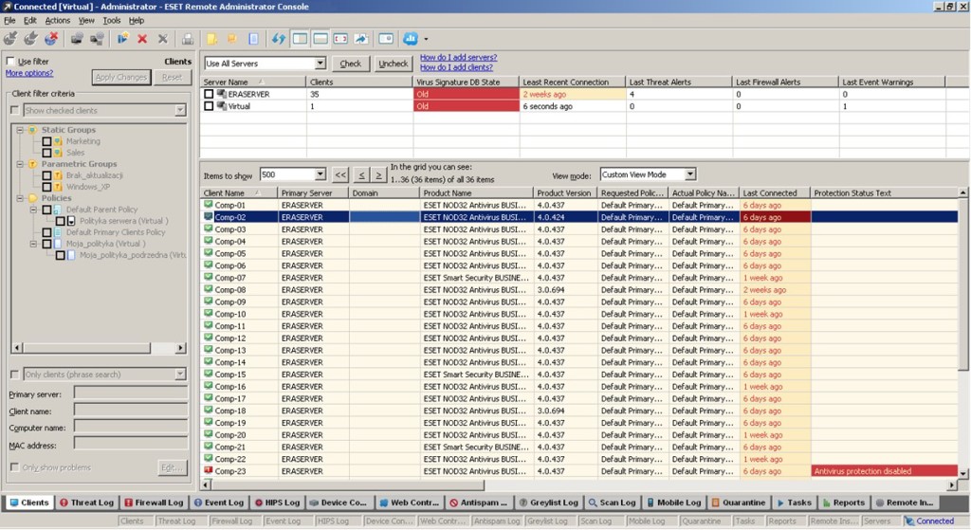Switch to the Quarantine tab
Image resolution: width=971 pixels, height=530 pixels.
(x=738, y=503)
